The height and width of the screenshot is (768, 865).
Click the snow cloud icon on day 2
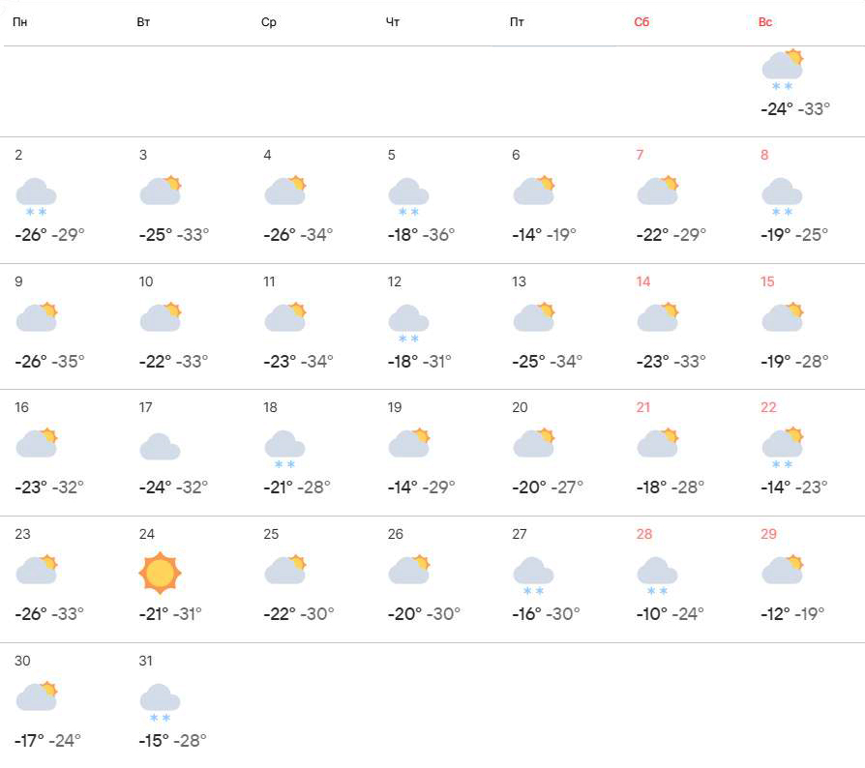coord(36,195)
